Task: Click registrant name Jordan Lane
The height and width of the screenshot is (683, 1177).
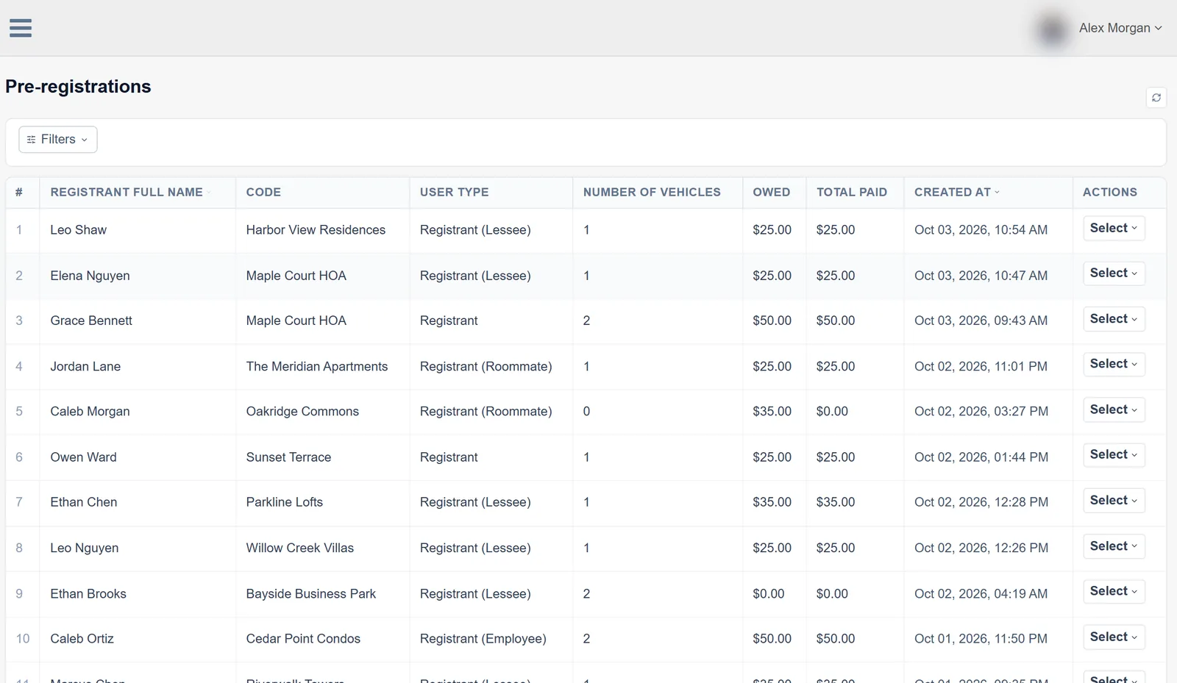Action: tap(85, 367)
